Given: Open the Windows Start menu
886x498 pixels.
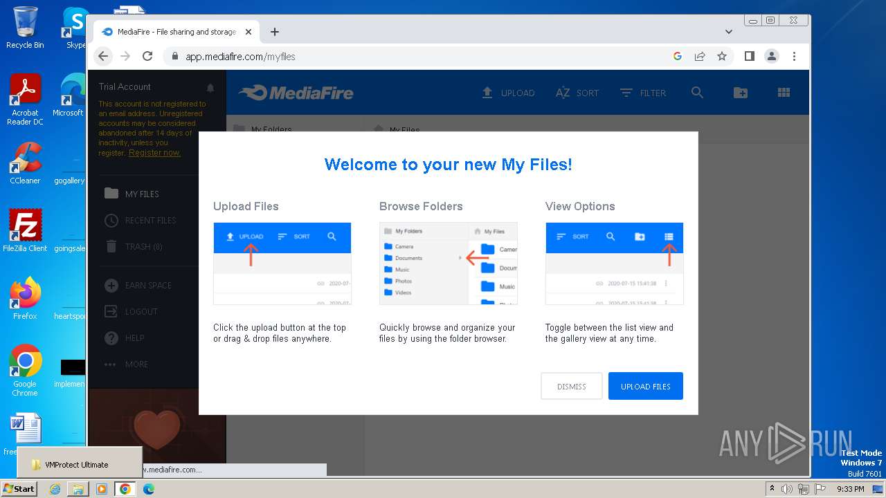Looking at the screenshot, I should point(19,488).
